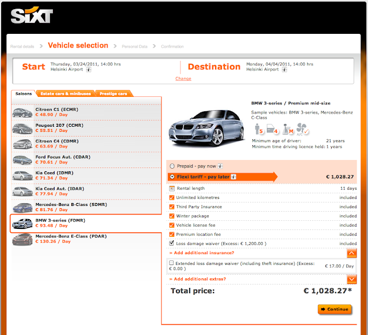Select Peugeot 207 (CCMR) text
Image resolution: width=368 pixels, height=335 pixels.
[59, 125]
